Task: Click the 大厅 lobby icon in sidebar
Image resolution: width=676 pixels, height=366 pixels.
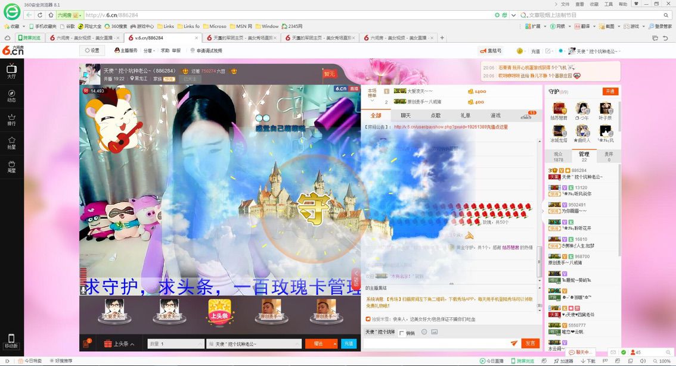Action: (12, 71)
